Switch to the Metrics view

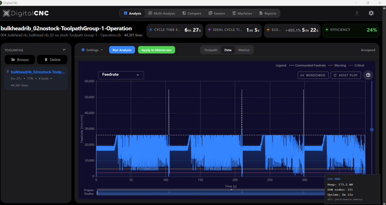244,50
